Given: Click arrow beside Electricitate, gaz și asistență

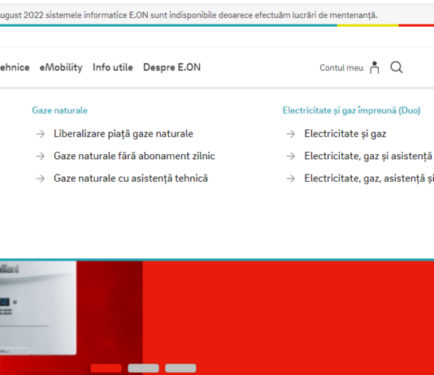Looking at the screenshot, I should coord(291,157).
